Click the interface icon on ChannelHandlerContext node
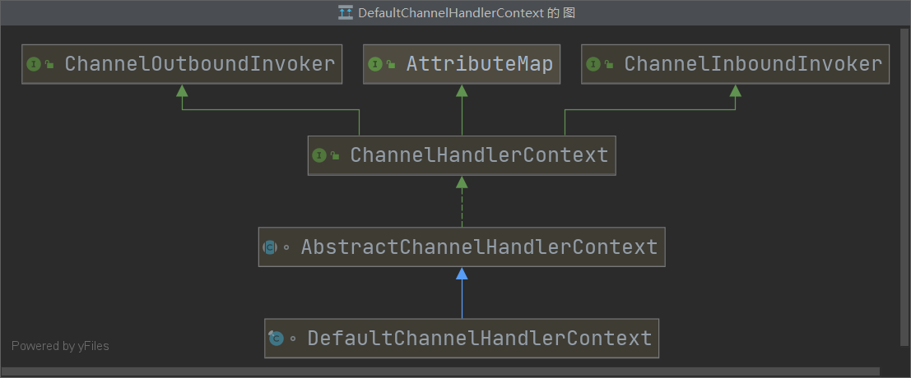This screenshot has width=911, height=378. (320, 155)
